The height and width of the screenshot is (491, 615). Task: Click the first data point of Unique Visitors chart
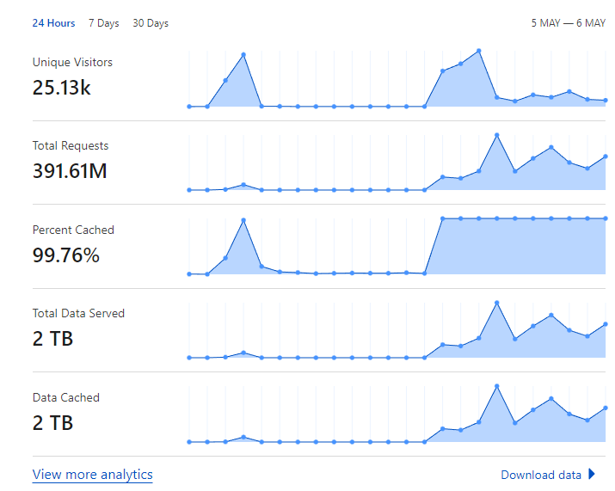(189, 107)
